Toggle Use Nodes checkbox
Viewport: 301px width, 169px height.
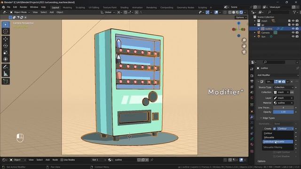coord(62,160)
